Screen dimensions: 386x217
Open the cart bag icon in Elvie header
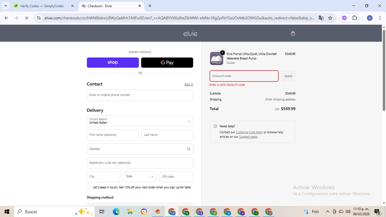293,33
